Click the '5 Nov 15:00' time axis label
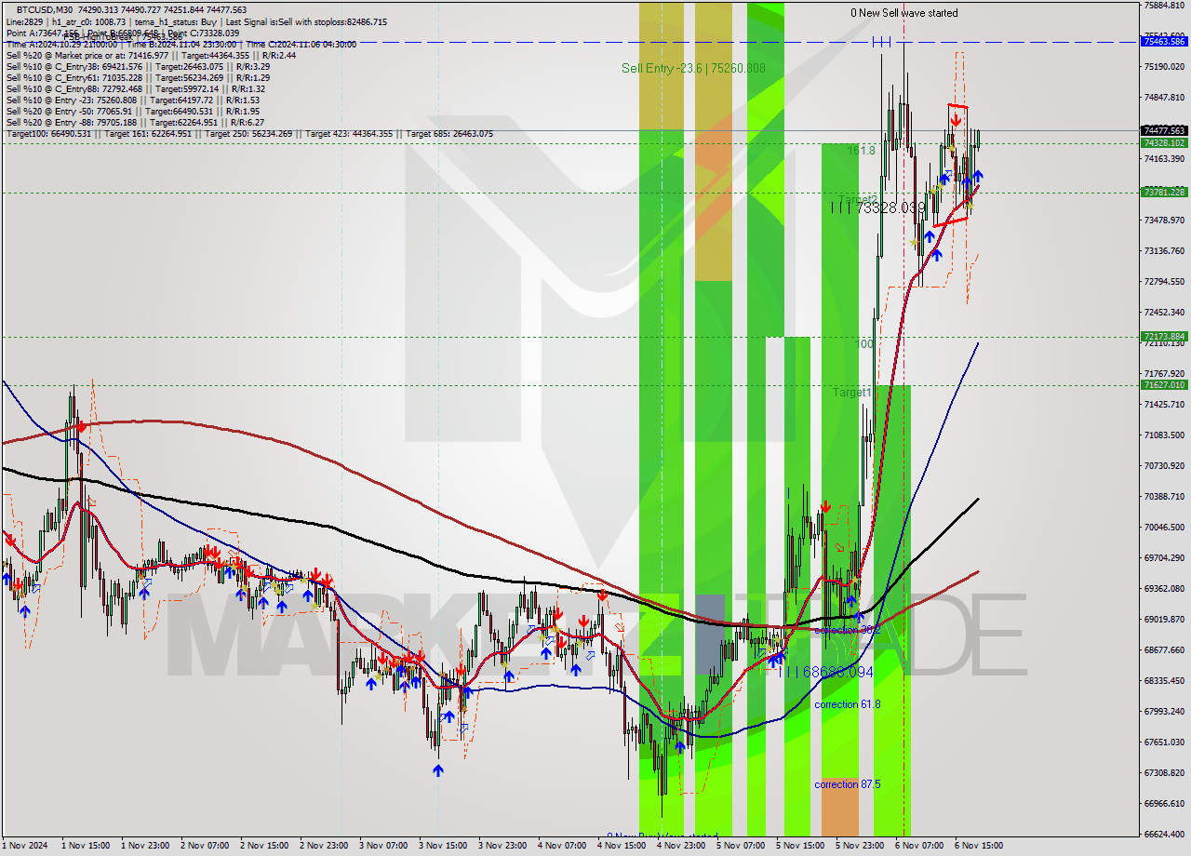1191x856 pixels. click(800, 846)
